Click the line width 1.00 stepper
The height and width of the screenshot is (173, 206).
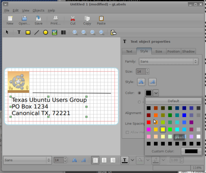(182, 160)
